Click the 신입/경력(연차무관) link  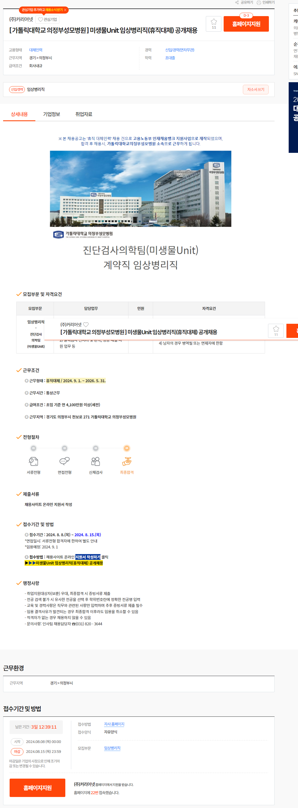pyautogui.click(x=179, y=50)
